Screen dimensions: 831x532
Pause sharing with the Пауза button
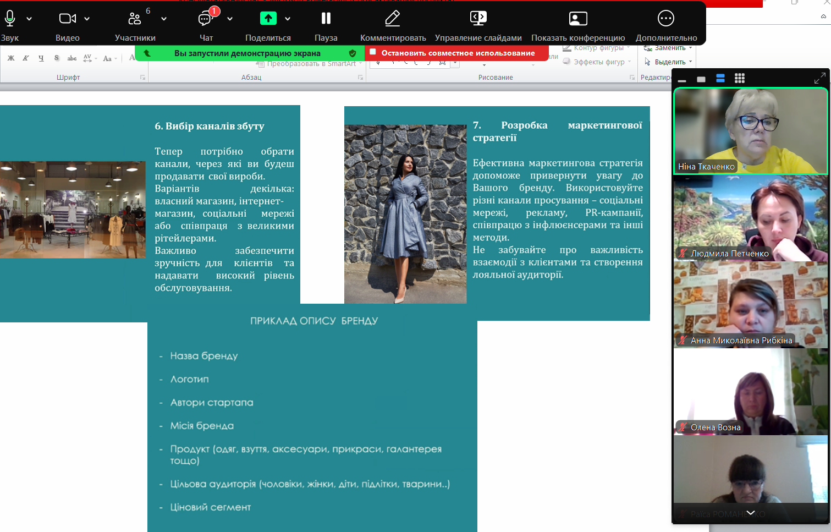click(326, 19)
